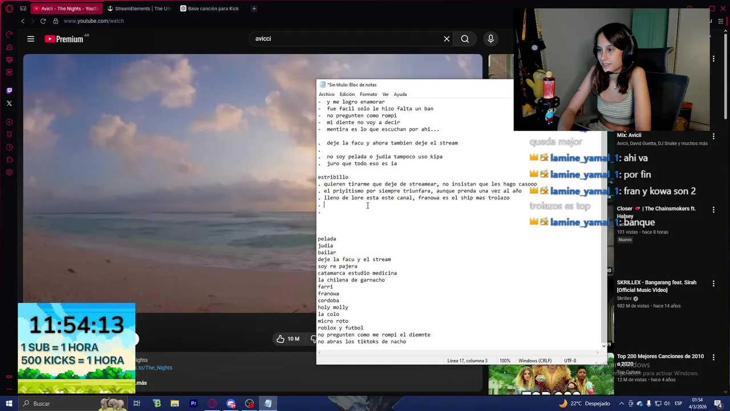Clear the YouTube search text

click(447, 39)
